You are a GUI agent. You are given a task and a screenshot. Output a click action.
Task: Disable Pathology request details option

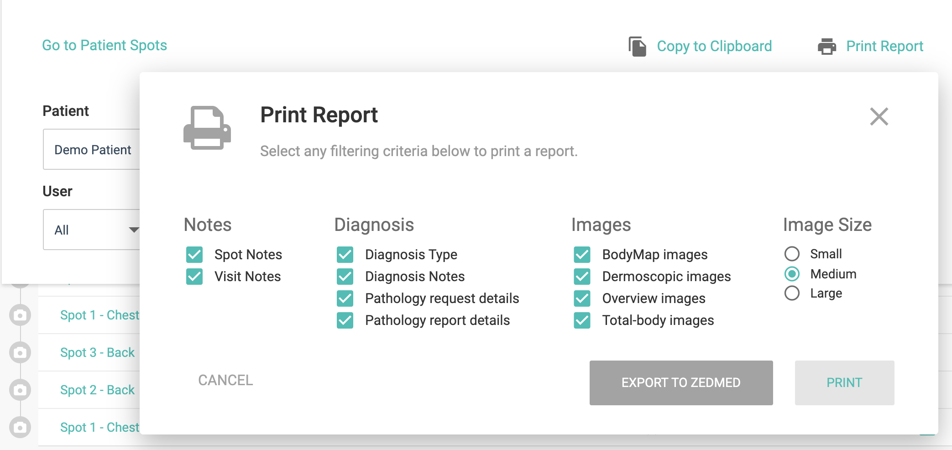click(x=345, y=298)
